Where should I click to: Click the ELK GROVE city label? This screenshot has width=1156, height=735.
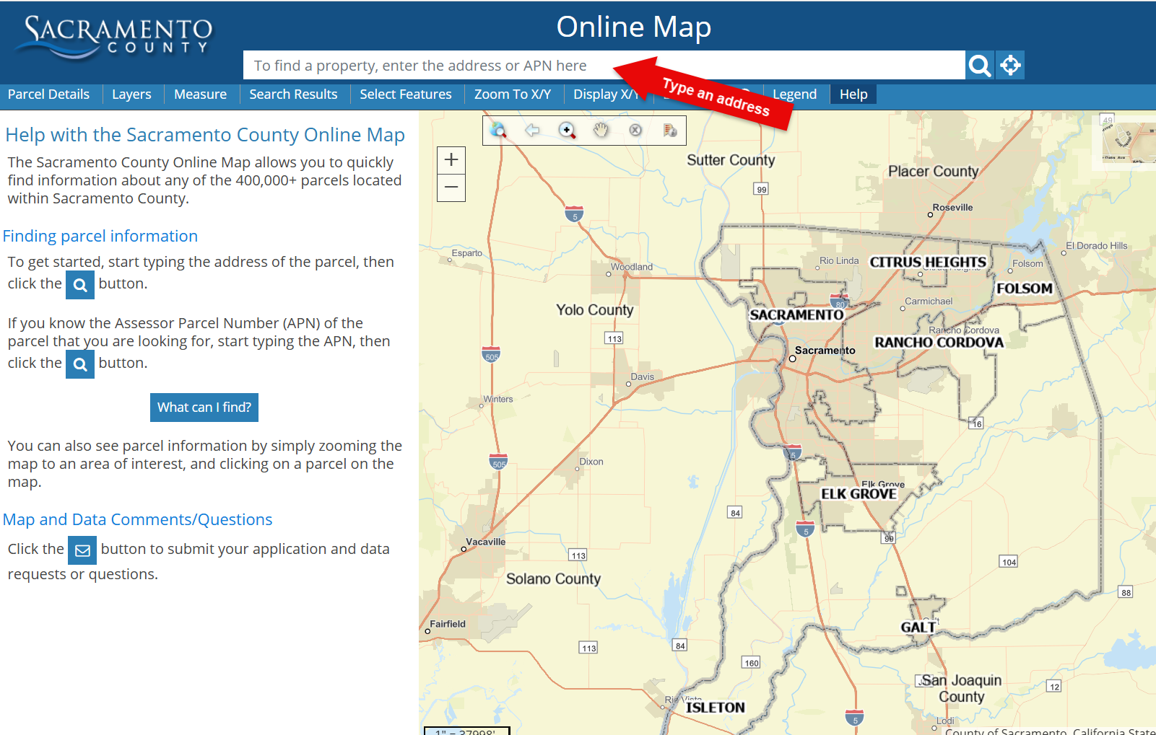[859, 494]
